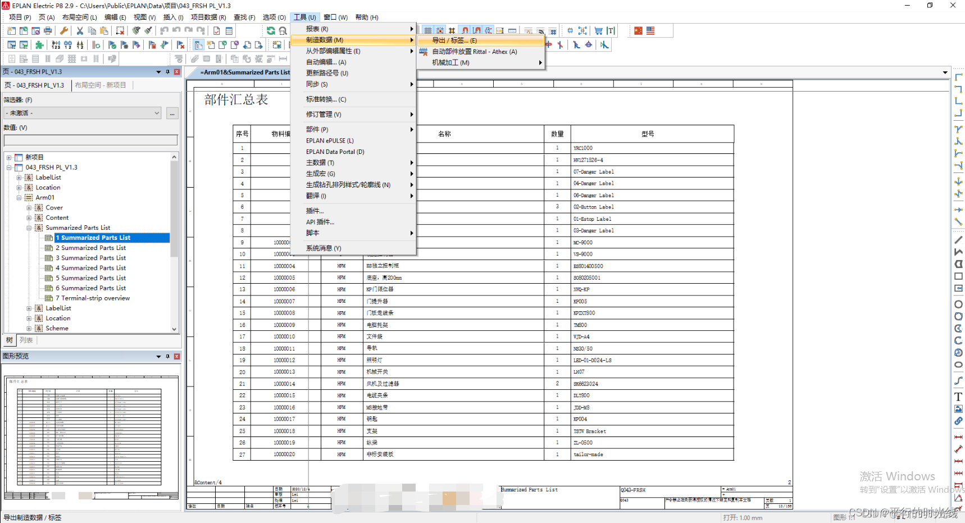
Task: Choose 导出/标签... from the 制造数据 submenu
Action: click(x=456, y=40)
